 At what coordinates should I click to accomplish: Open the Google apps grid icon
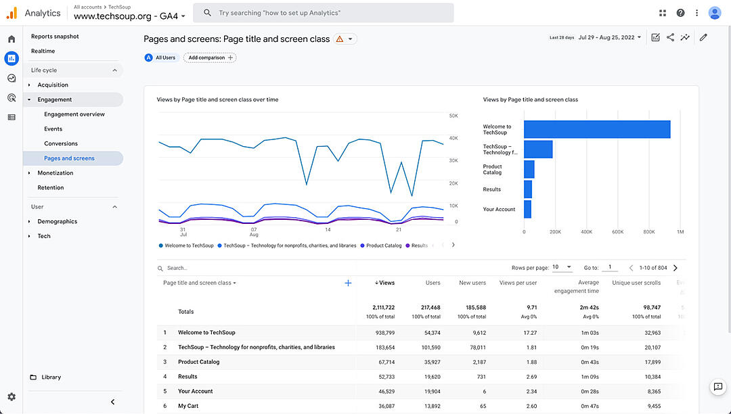[x=662, y=12]
